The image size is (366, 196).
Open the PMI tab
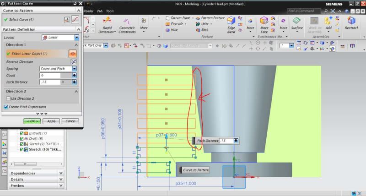tap(100, 11)
